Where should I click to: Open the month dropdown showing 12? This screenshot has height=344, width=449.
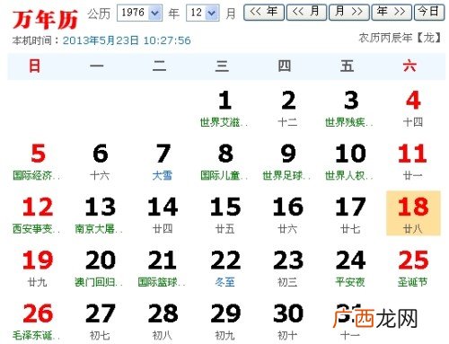[202, 13]
